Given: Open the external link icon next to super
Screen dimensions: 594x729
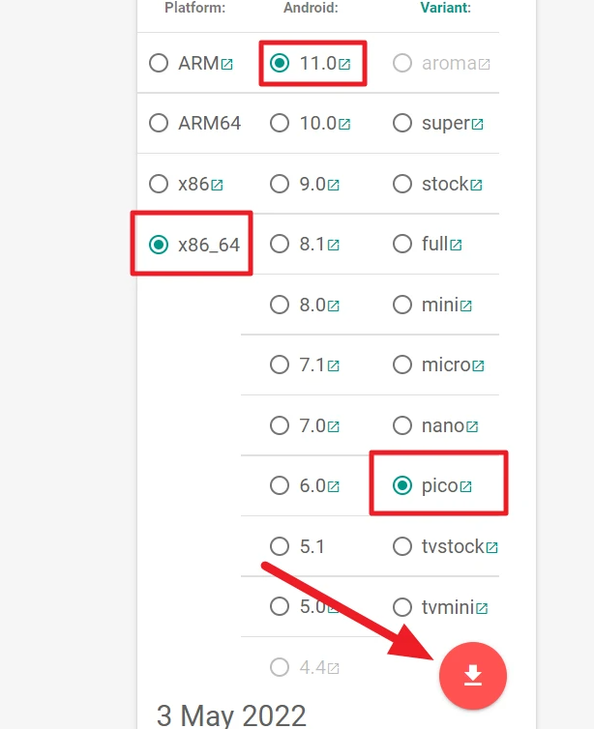Looking at the screenshot, I should pos(477,125).
